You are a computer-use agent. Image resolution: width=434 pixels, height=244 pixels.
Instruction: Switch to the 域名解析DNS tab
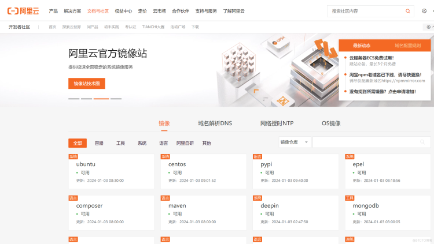click(215, 123)
